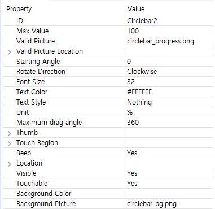The image size is (215, 209).
Task: Click the circlebar_progress.png Valid Picture value
Action: coord(169,41)
